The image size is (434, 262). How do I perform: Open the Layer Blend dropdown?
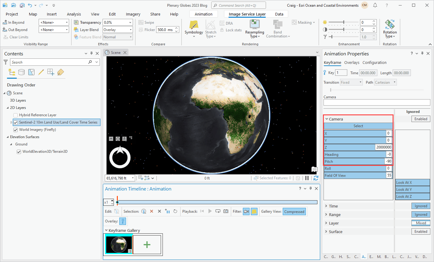coord(131,30)
